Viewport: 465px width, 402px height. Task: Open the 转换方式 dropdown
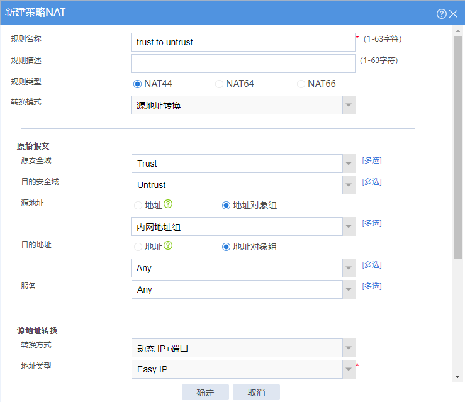pos(349,348)
